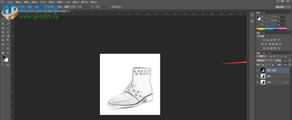The height and width of the screenshot is (120, 292).
Task: Click the R color value input field
Action: pos(281,17)
